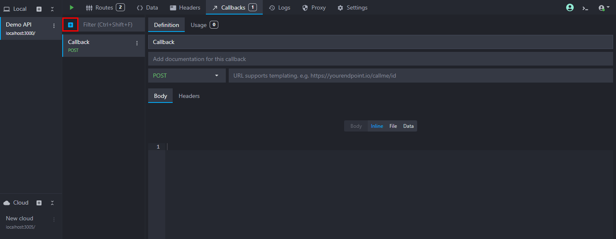The image size is (616, 239).
Task: Collapse the Local environments section
Action: (52, 9)
